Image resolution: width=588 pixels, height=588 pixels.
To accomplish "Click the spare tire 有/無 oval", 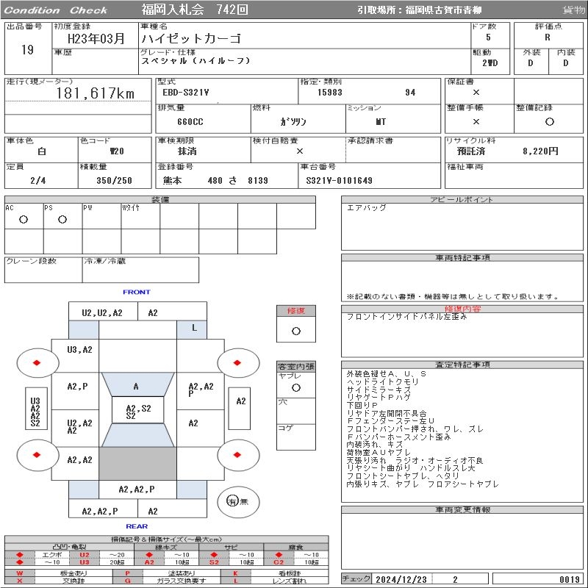I will click(x=238, y=501).
